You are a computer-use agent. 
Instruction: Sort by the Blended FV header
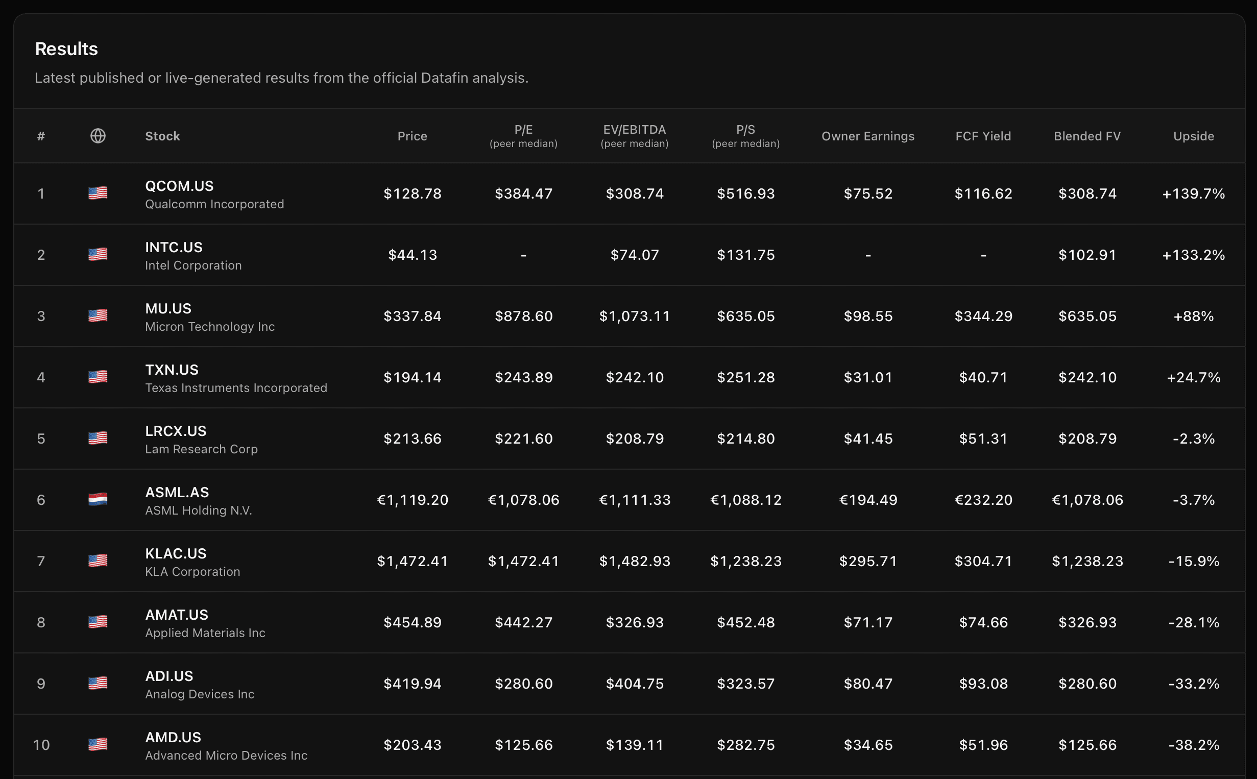click(1087, 136)
